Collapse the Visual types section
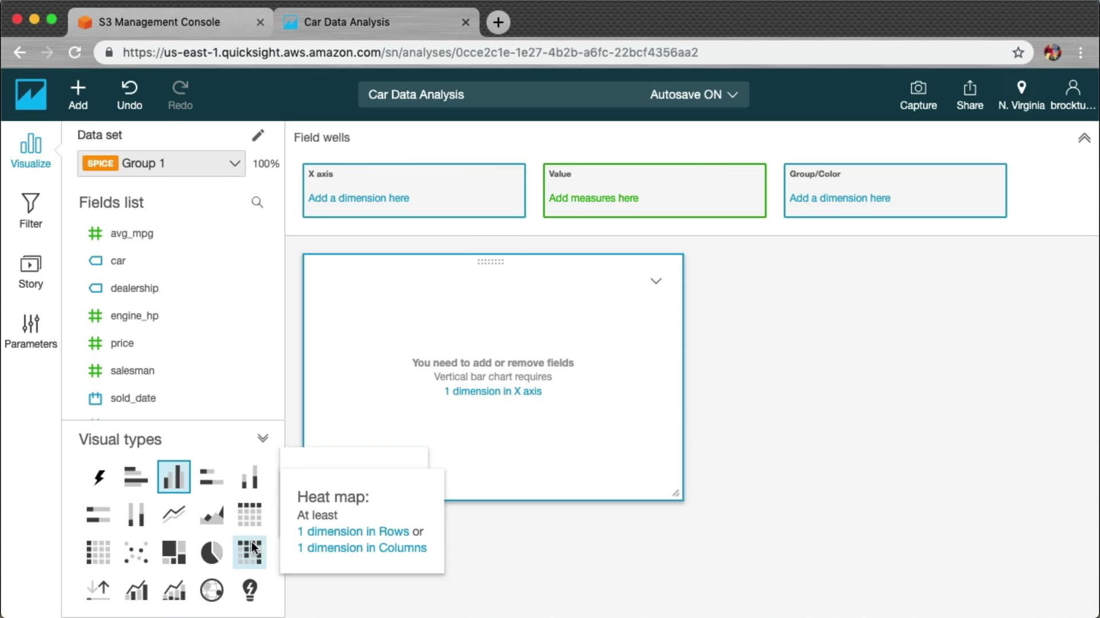 262,439
